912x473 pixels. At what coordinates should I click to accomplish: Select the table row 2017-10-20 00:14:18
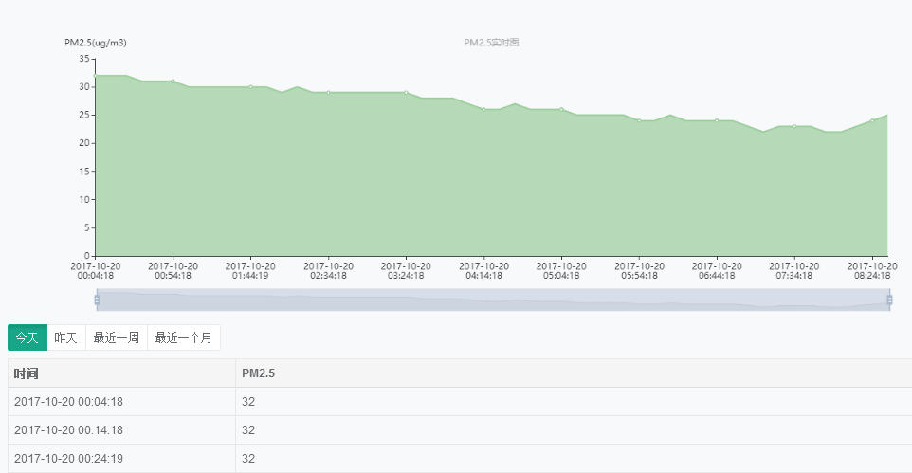[68, 430]
